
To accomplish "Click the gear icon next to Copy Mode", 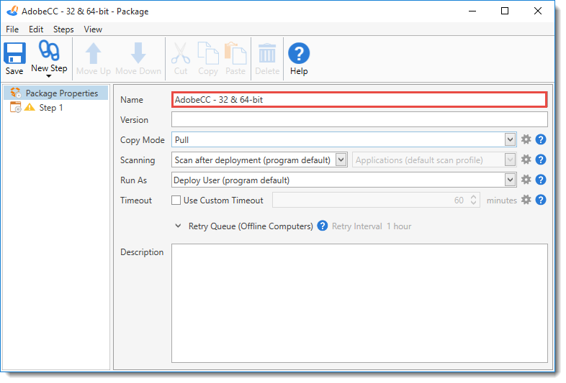I will click(526, 139).
